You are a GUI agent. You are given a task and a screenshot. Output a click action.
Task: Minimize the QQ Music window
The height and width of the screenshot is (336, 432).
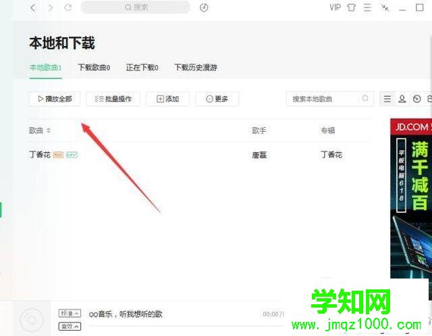tap(402, 9)
